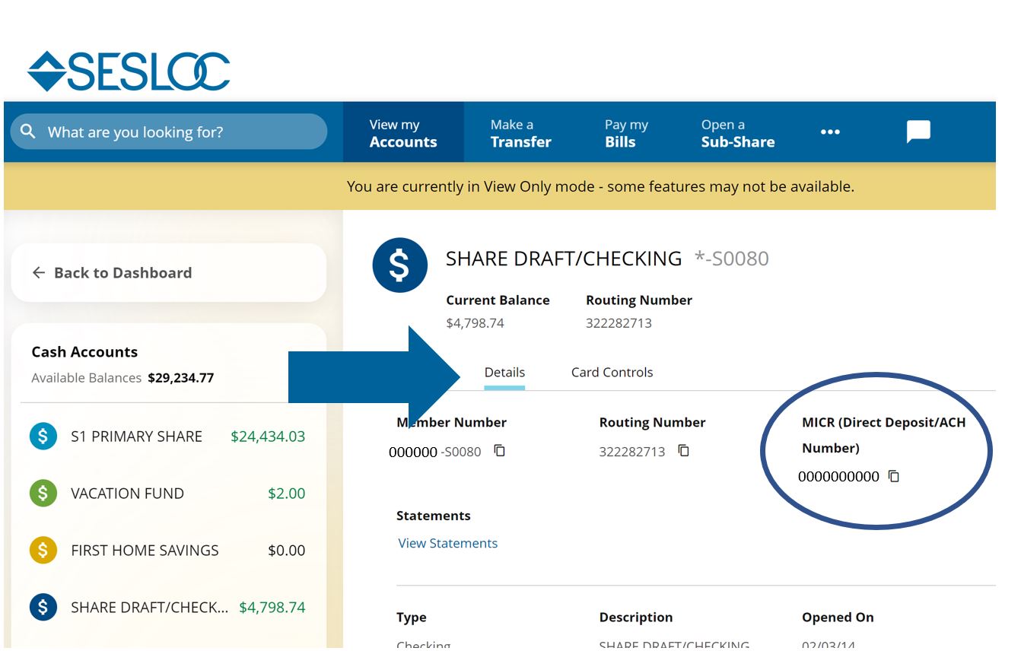
Task: Select the Details tab
Action: (504, 372)
